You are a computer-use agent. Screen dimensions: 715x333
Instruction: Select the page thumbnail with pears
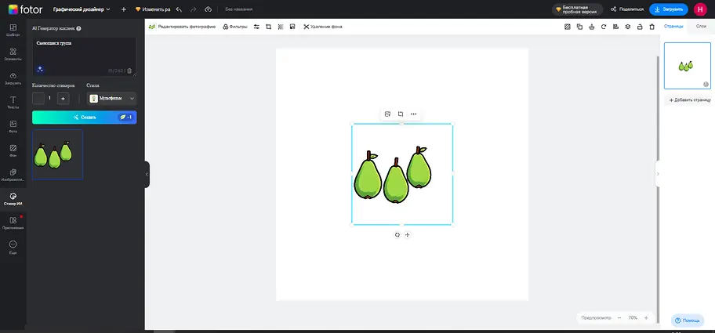pyautogui.click(x=688, y=66)
